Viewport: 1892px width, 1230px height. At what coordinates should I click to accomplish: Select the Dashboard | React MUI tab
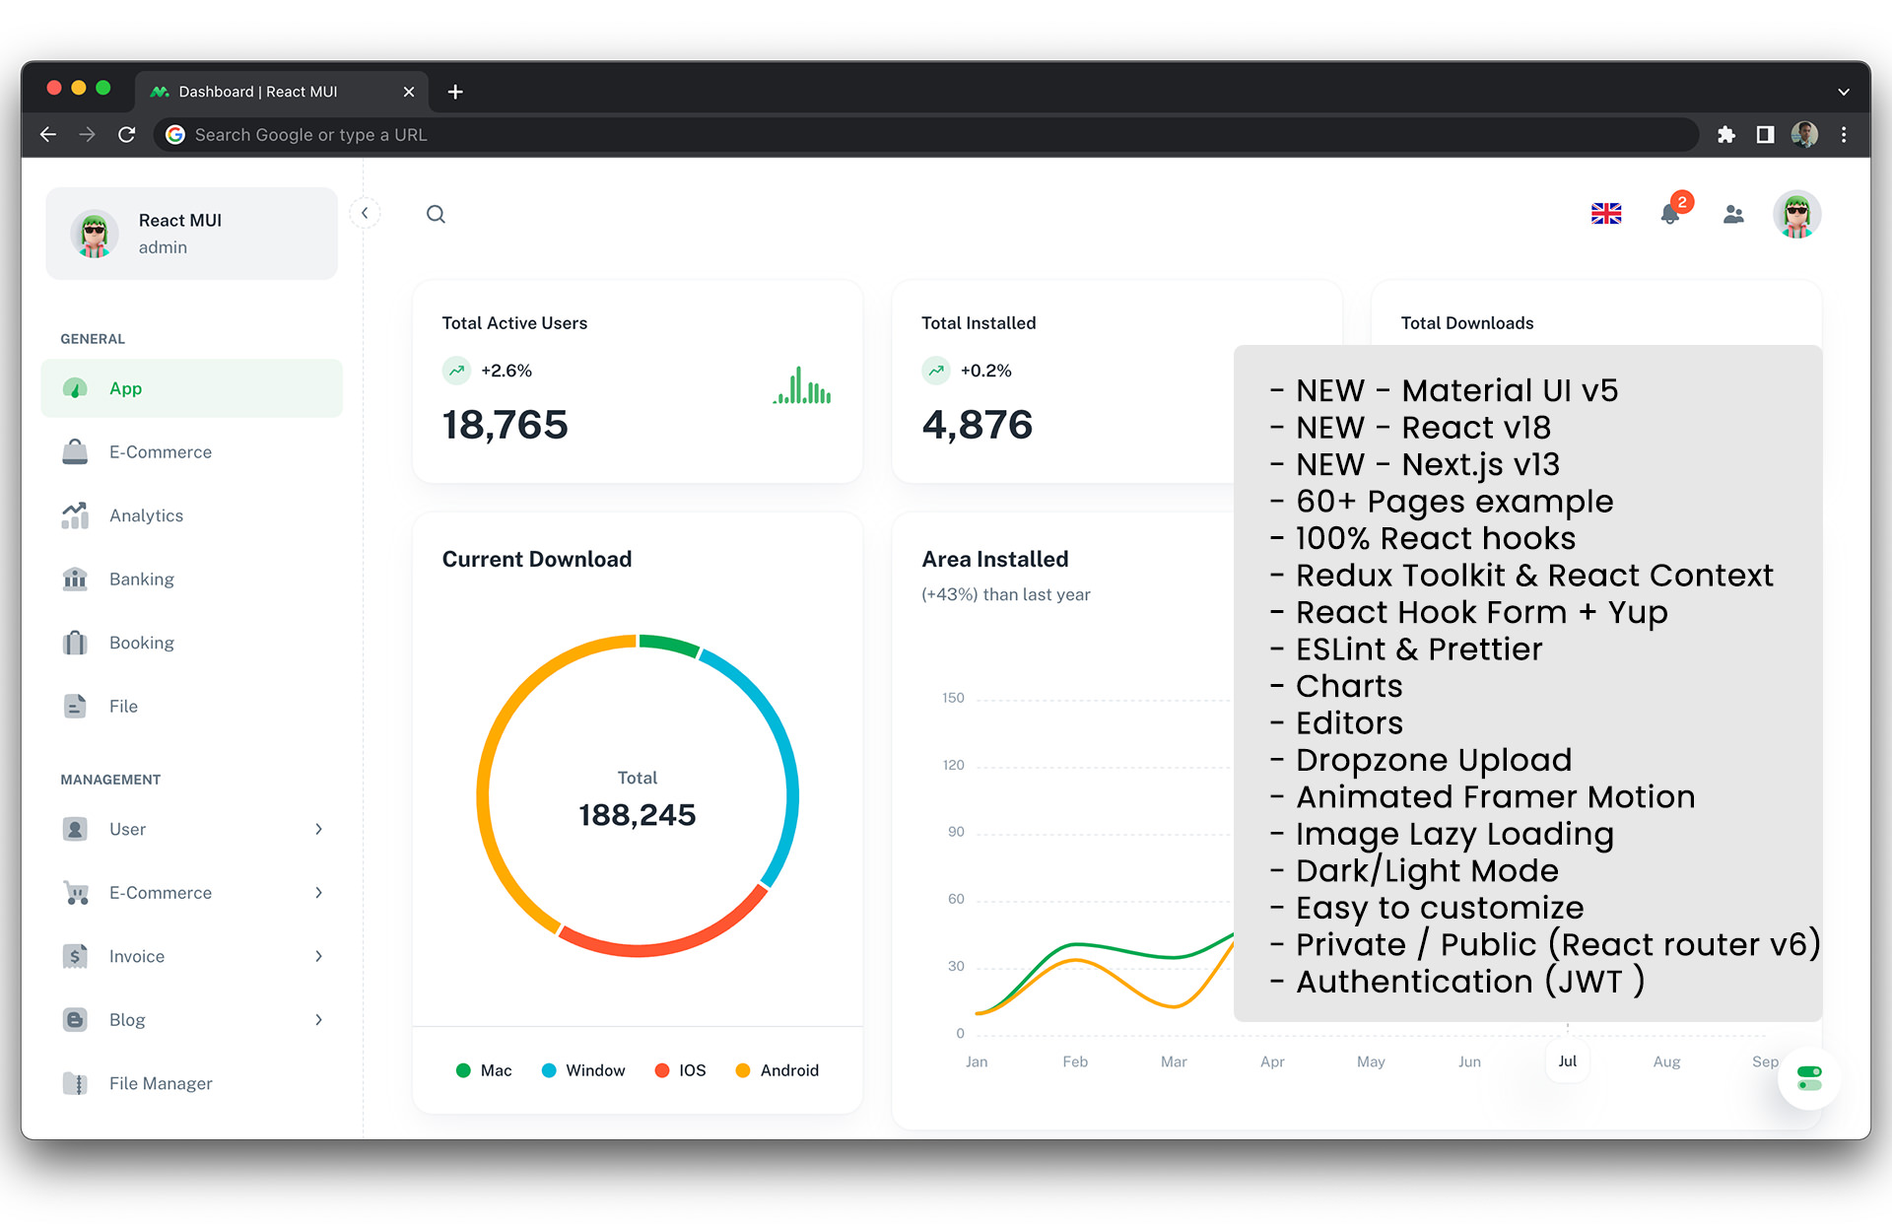click(x=281, y=92)
